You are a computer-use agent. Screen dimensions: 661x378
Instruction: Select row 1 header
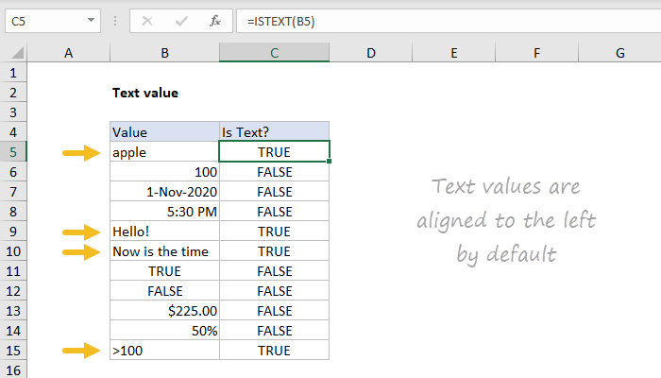click(x=13, y=73)
